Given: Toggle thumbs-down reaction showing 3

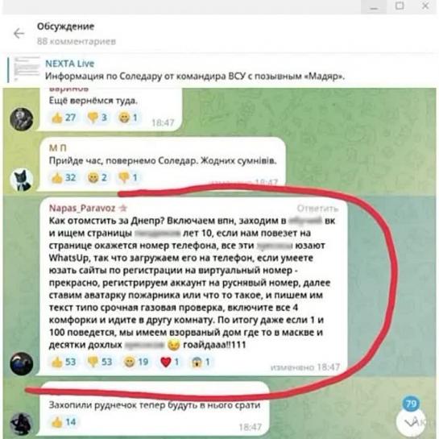Looking at the screenshot, I should point(97,118).
